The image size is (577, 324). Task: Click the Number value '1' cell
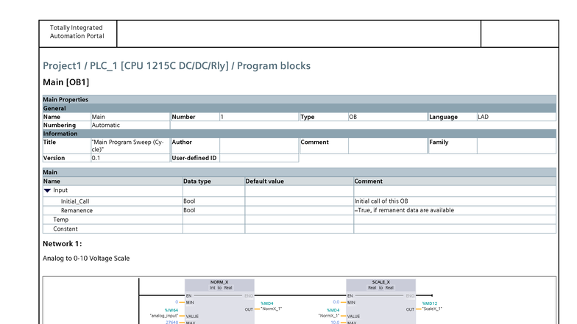pos(259,117)
